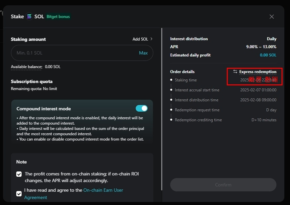Uncheck the user agreement checkbox
Image resolution: width=290 pixels, height=205 pixels.
coord(19,193)
